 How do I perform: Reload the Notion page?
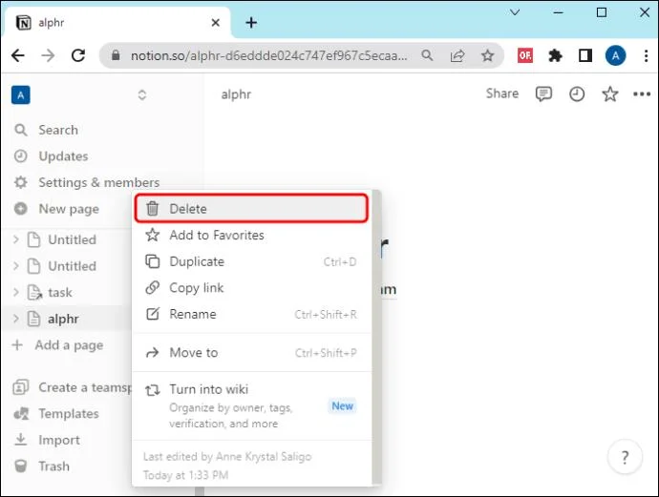click(x=78, y=55)
